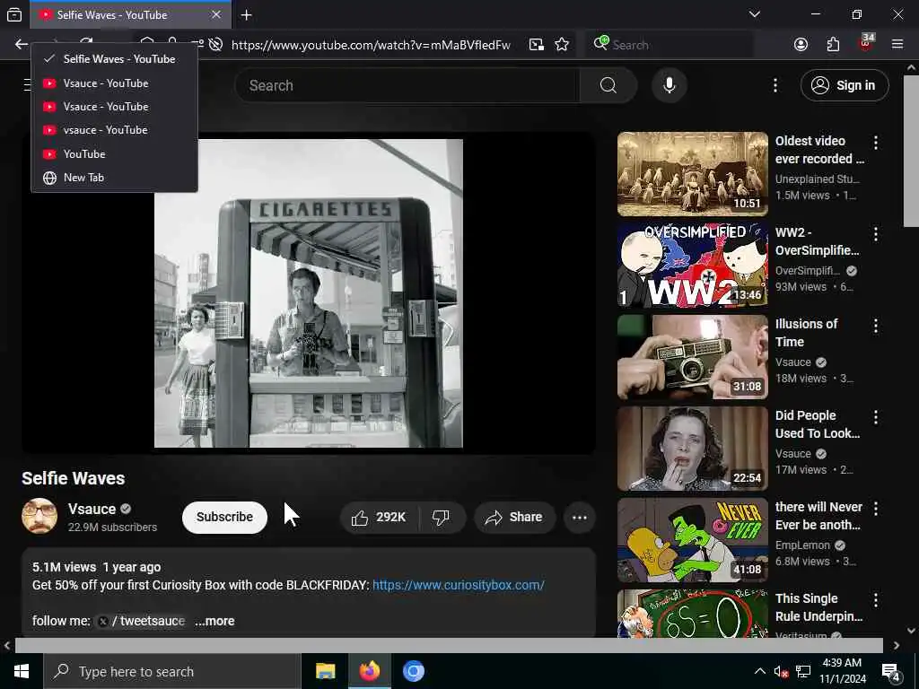The width and height of the screenshot is (919, 689).
Task: Click the Sign in button
Action: click(845, 85)
